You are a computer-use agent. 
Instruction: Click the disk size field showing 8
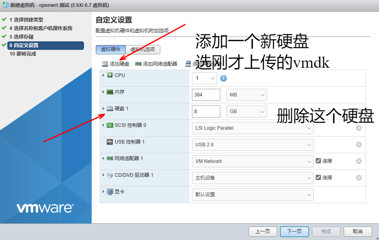[206, 111]
